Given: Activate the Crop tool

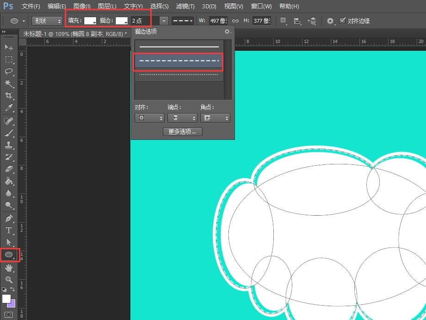Looking at the screenshot, I should point(9,96).
